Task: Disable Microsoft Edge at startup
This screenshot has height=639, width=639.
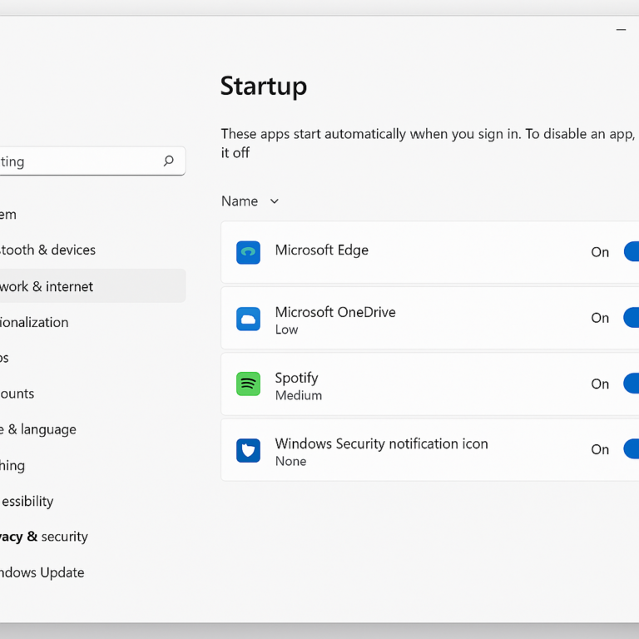Action: point(632,252)
